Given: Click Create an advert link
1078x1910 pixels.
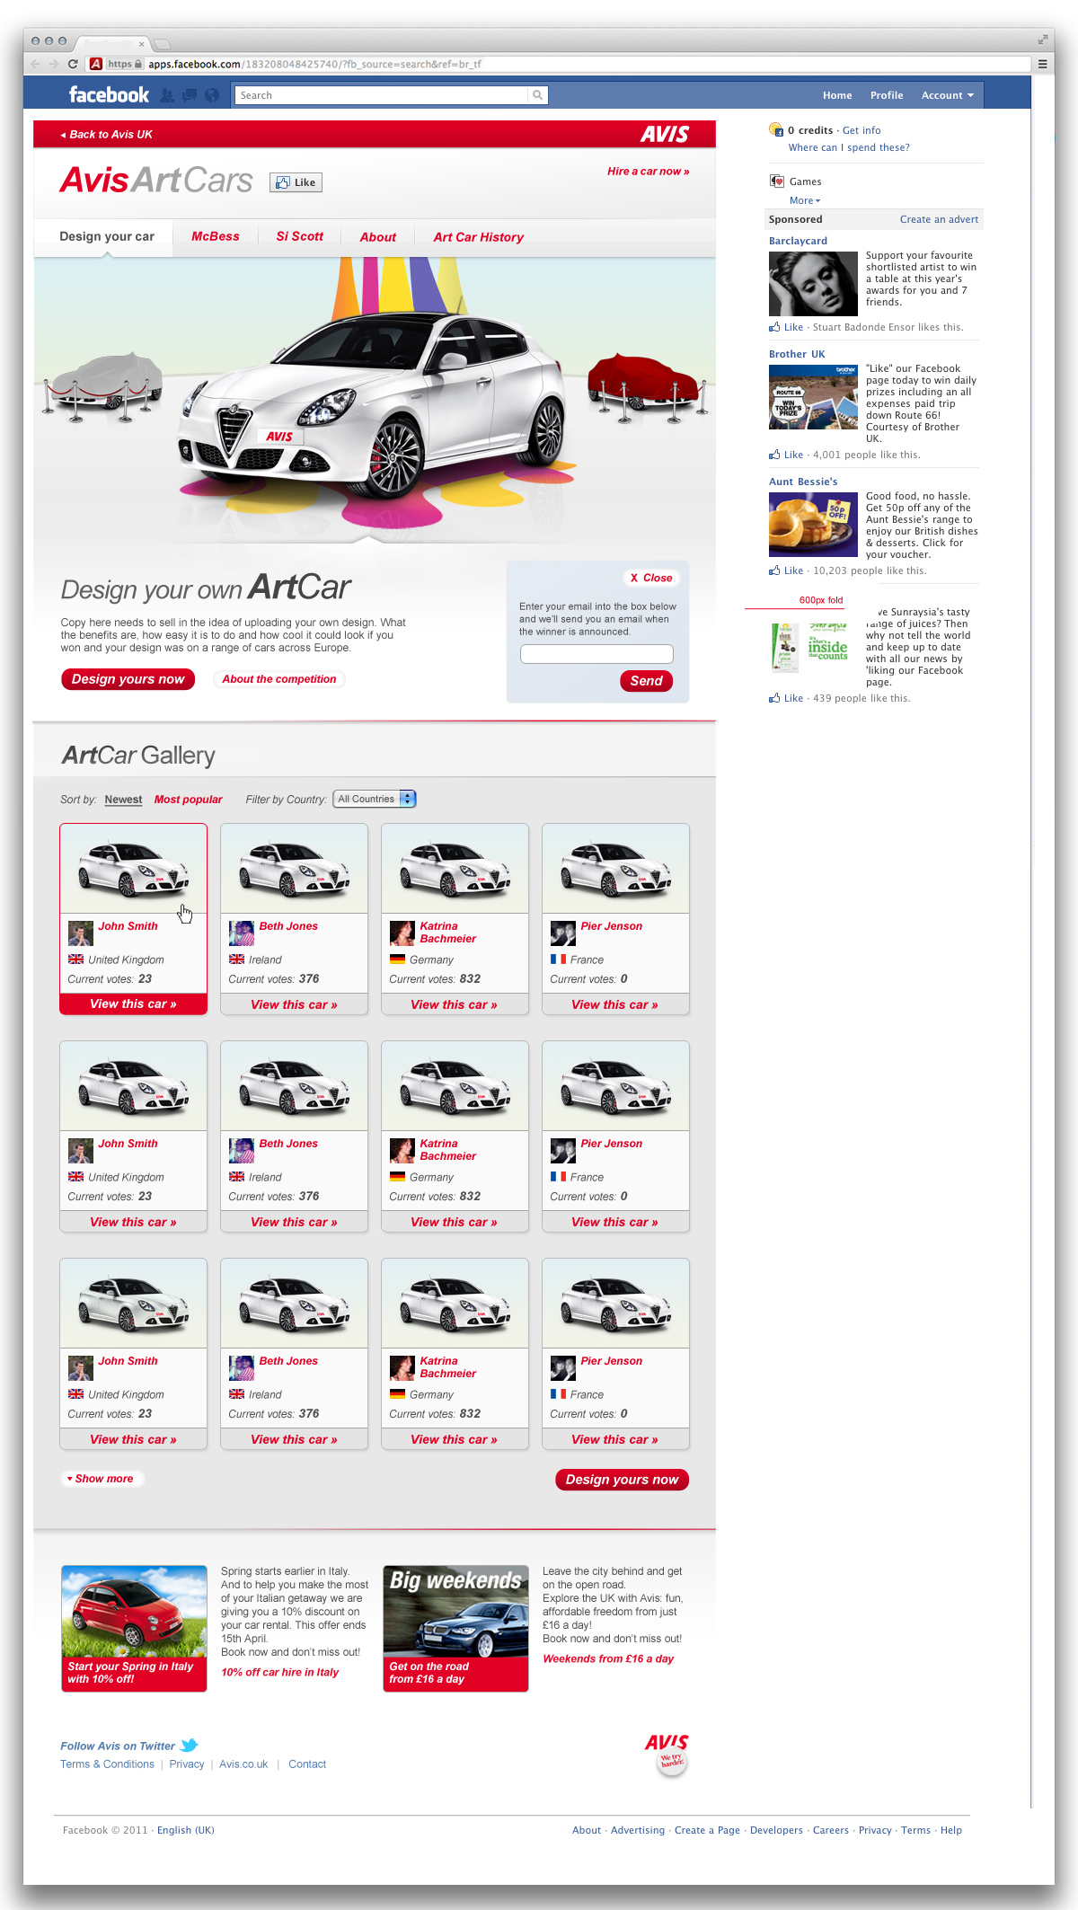Looking at the screenshot, I should [x=939, y=219].
